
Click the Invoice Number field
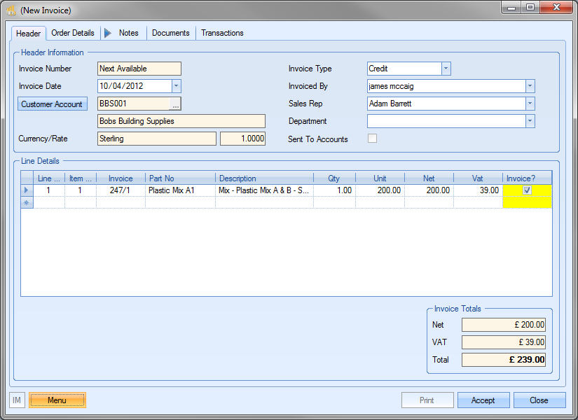139,69
